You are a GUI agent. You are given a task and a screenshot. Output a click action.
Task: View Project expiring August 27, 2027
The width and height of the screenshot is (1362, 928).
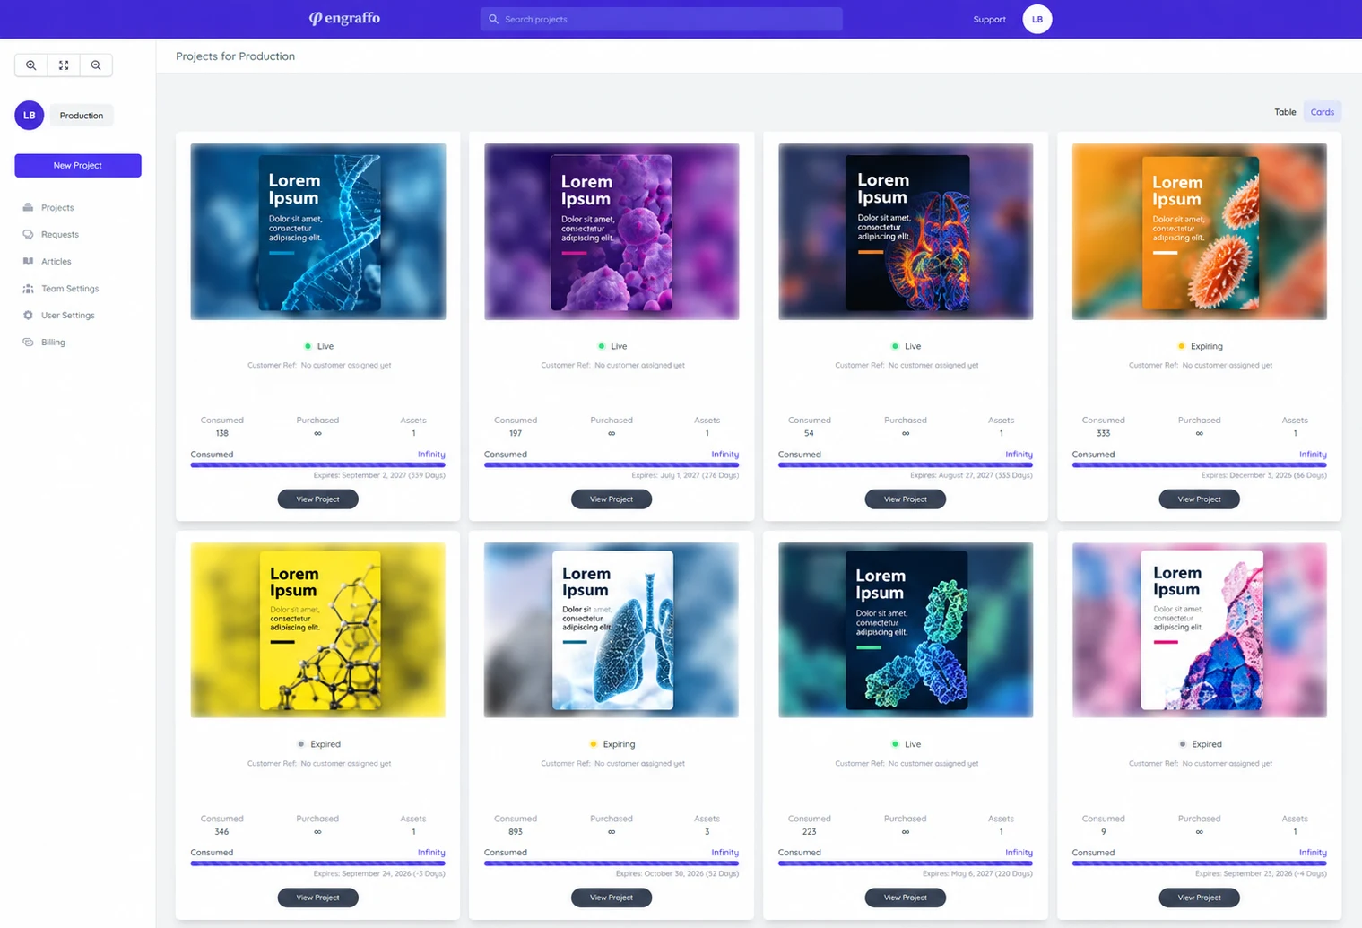coord(905,499)
